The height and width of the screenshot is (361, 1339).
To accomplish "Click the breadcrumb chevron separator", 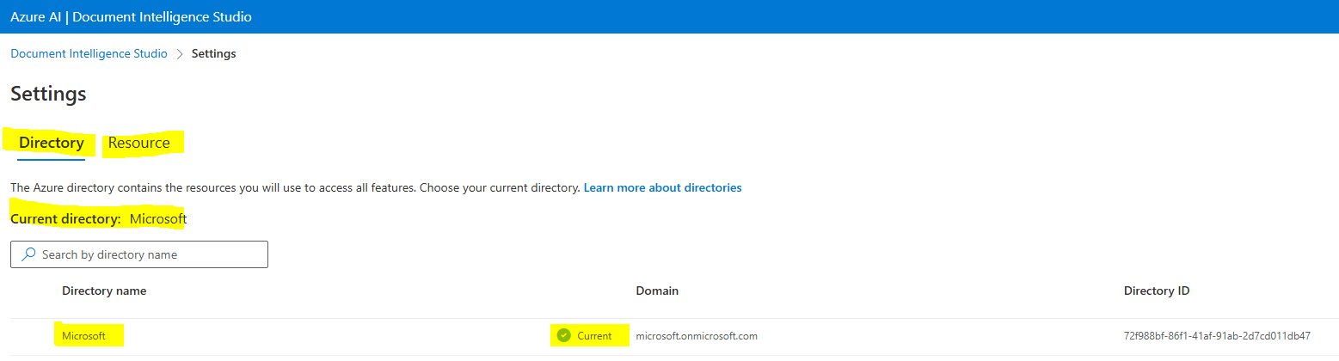I will (180, 53).
